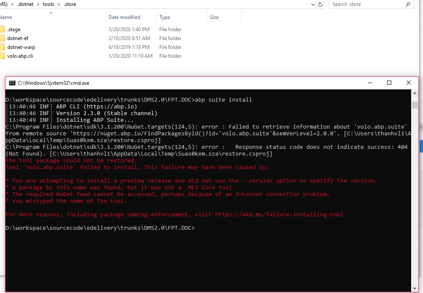Viewport: 423px width, 293px height.
Task: Click the magnifier icon in search box
Action: [x=408, y=4]
